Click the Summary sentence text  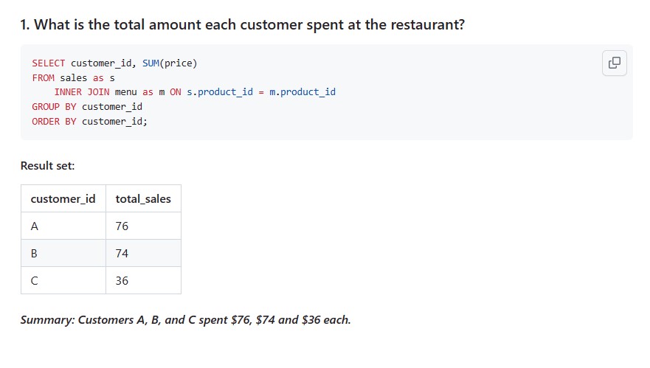[x=186, y=320]
